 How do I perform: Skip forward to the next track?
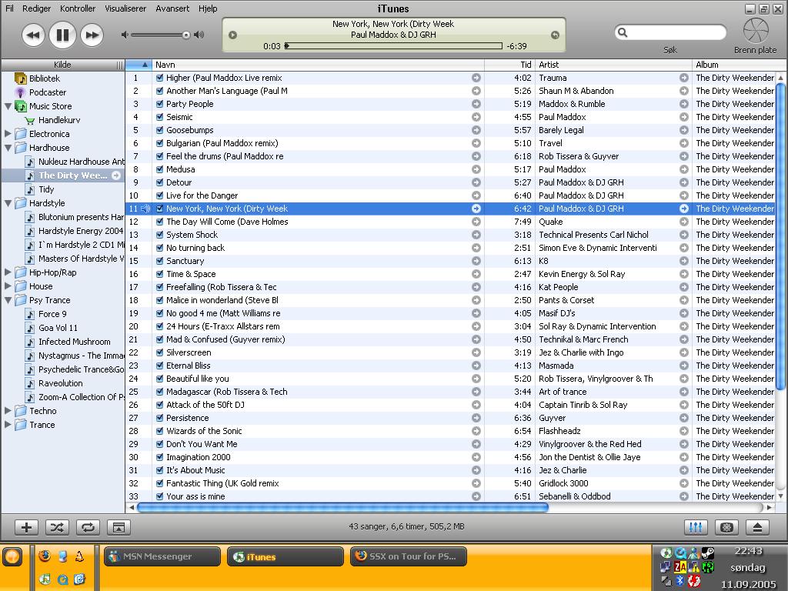(92, 35)
